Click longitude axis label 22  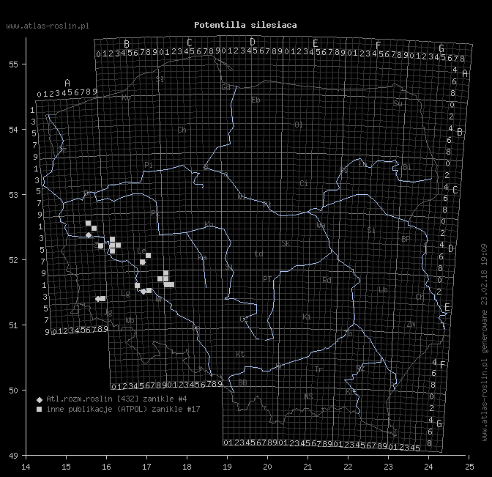pyautogui.click(x=348, y=467)
